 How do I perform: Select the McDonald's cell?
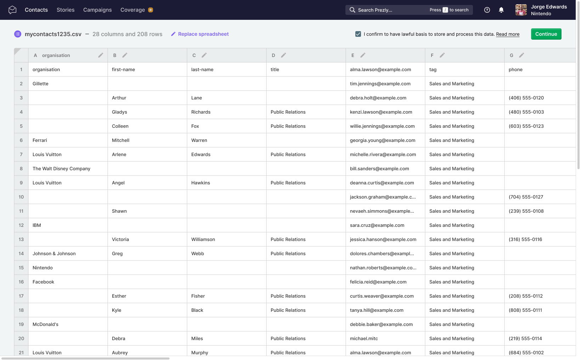[x=68, y=324]
